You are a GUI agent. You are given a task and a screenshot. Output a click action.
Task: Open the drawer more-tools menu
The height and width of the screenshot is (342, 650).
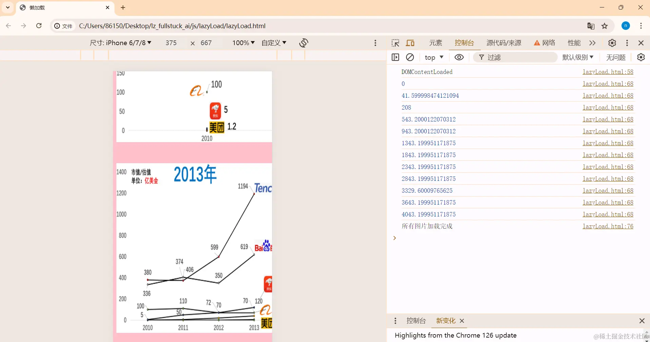tap(395, 321)
